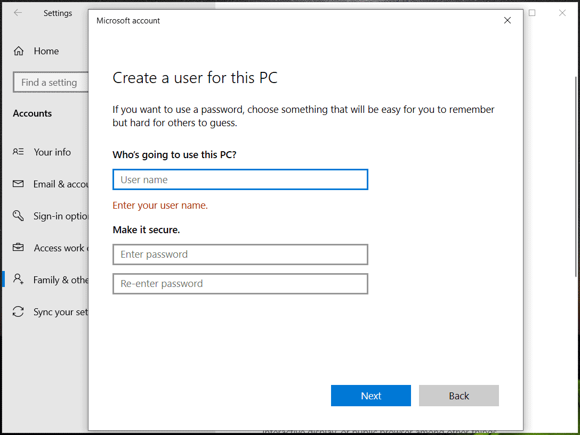580x435 pixels.
Task: Click the Your info person icon
Action: (18, 152)
